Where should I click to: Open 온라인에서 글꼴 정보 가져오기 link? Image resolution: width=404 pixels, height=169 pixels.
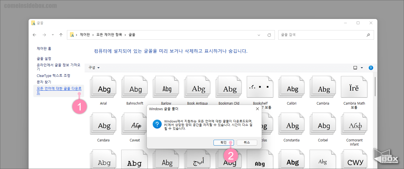(x=59, y=67)
